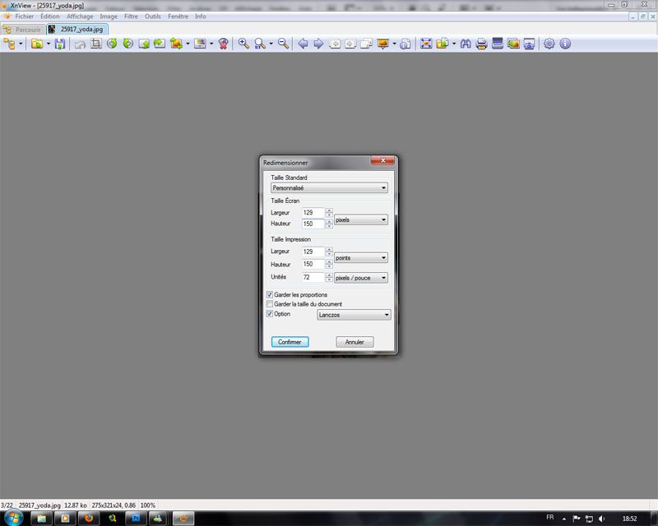Click the Zoom in magnifier icon
Viewport: 658px width, 526px height.
click(243, 44)
